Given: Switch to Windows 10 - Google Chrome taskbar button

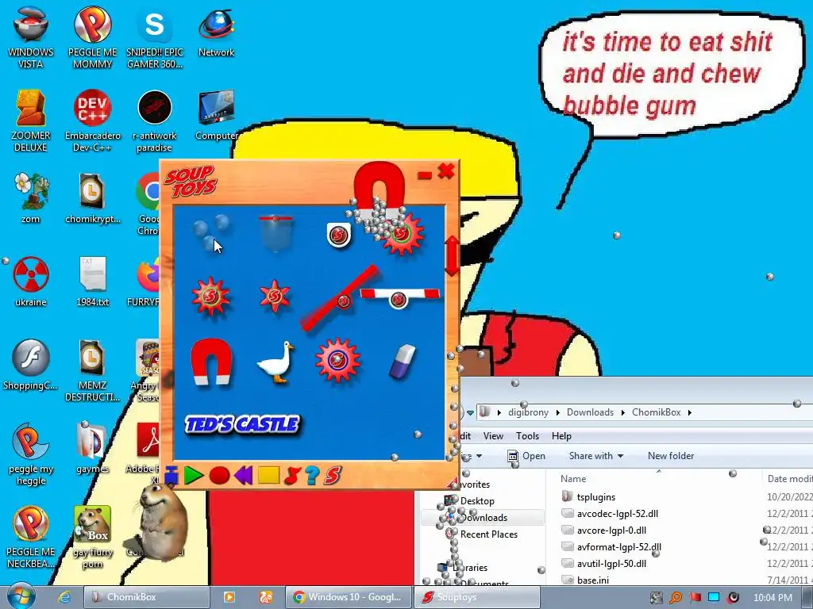Looking at the screenshot, I should pyautogui.click(x=349, y=597).
